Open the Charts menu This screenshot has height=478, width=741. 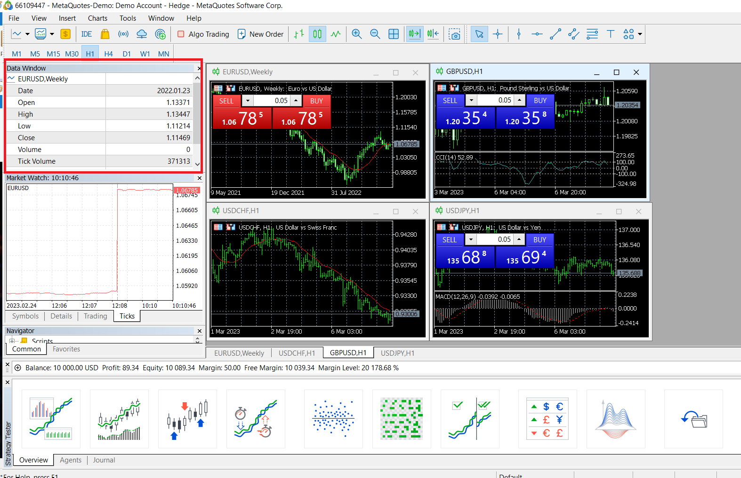point(97,18)
